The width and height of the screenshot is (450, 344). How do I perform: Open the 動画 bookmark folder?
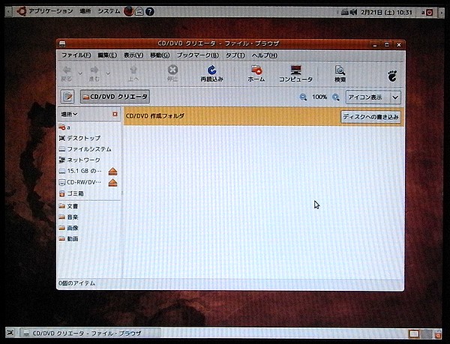coord(89,238)
